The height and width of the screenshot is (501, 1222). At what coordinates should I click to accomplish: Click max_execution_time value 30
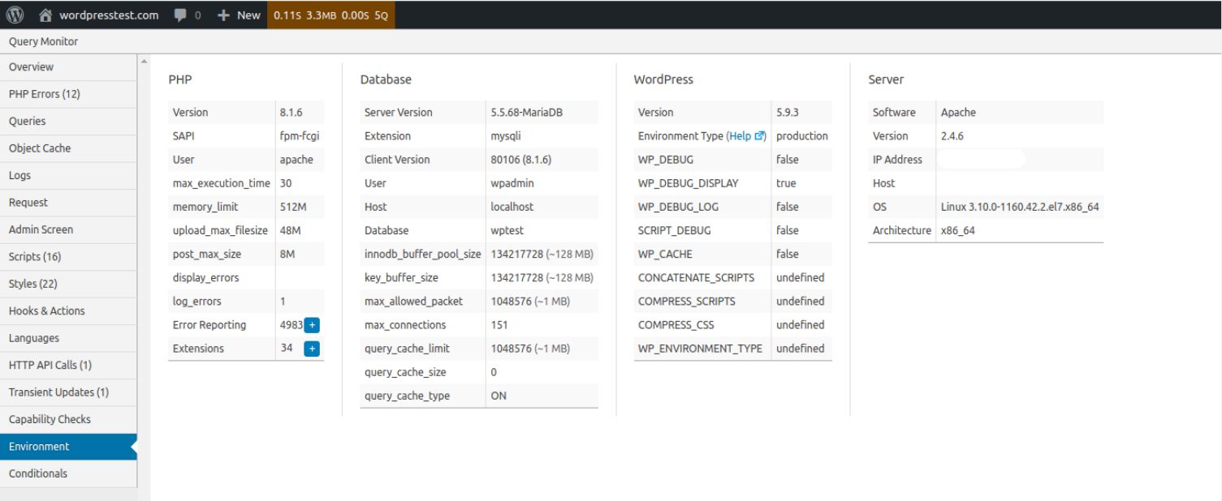coord(286,183)
